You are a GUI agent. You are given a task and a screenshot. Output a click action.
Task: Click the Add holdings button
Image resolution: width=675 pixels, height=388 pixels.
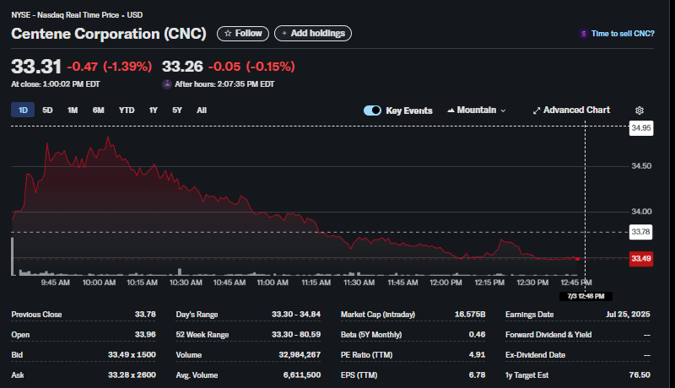click(313, 34)
